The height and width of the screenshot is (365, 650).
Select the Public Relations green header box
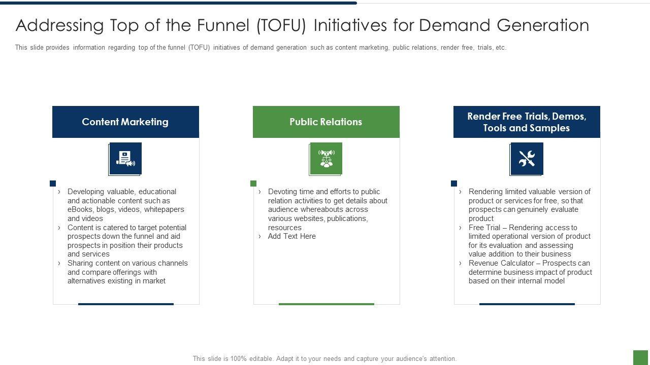tap(326, 122)
